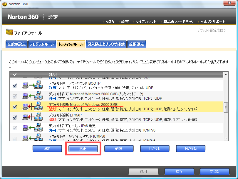Open the 侵入防止とブラウザ保護 tab
Screen dimensions: 238x179
point(106,44)
